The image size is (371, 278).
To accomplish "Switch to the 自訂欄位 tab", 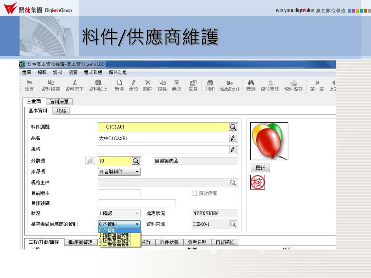I will pyautogui.click(x=225, y=242).
